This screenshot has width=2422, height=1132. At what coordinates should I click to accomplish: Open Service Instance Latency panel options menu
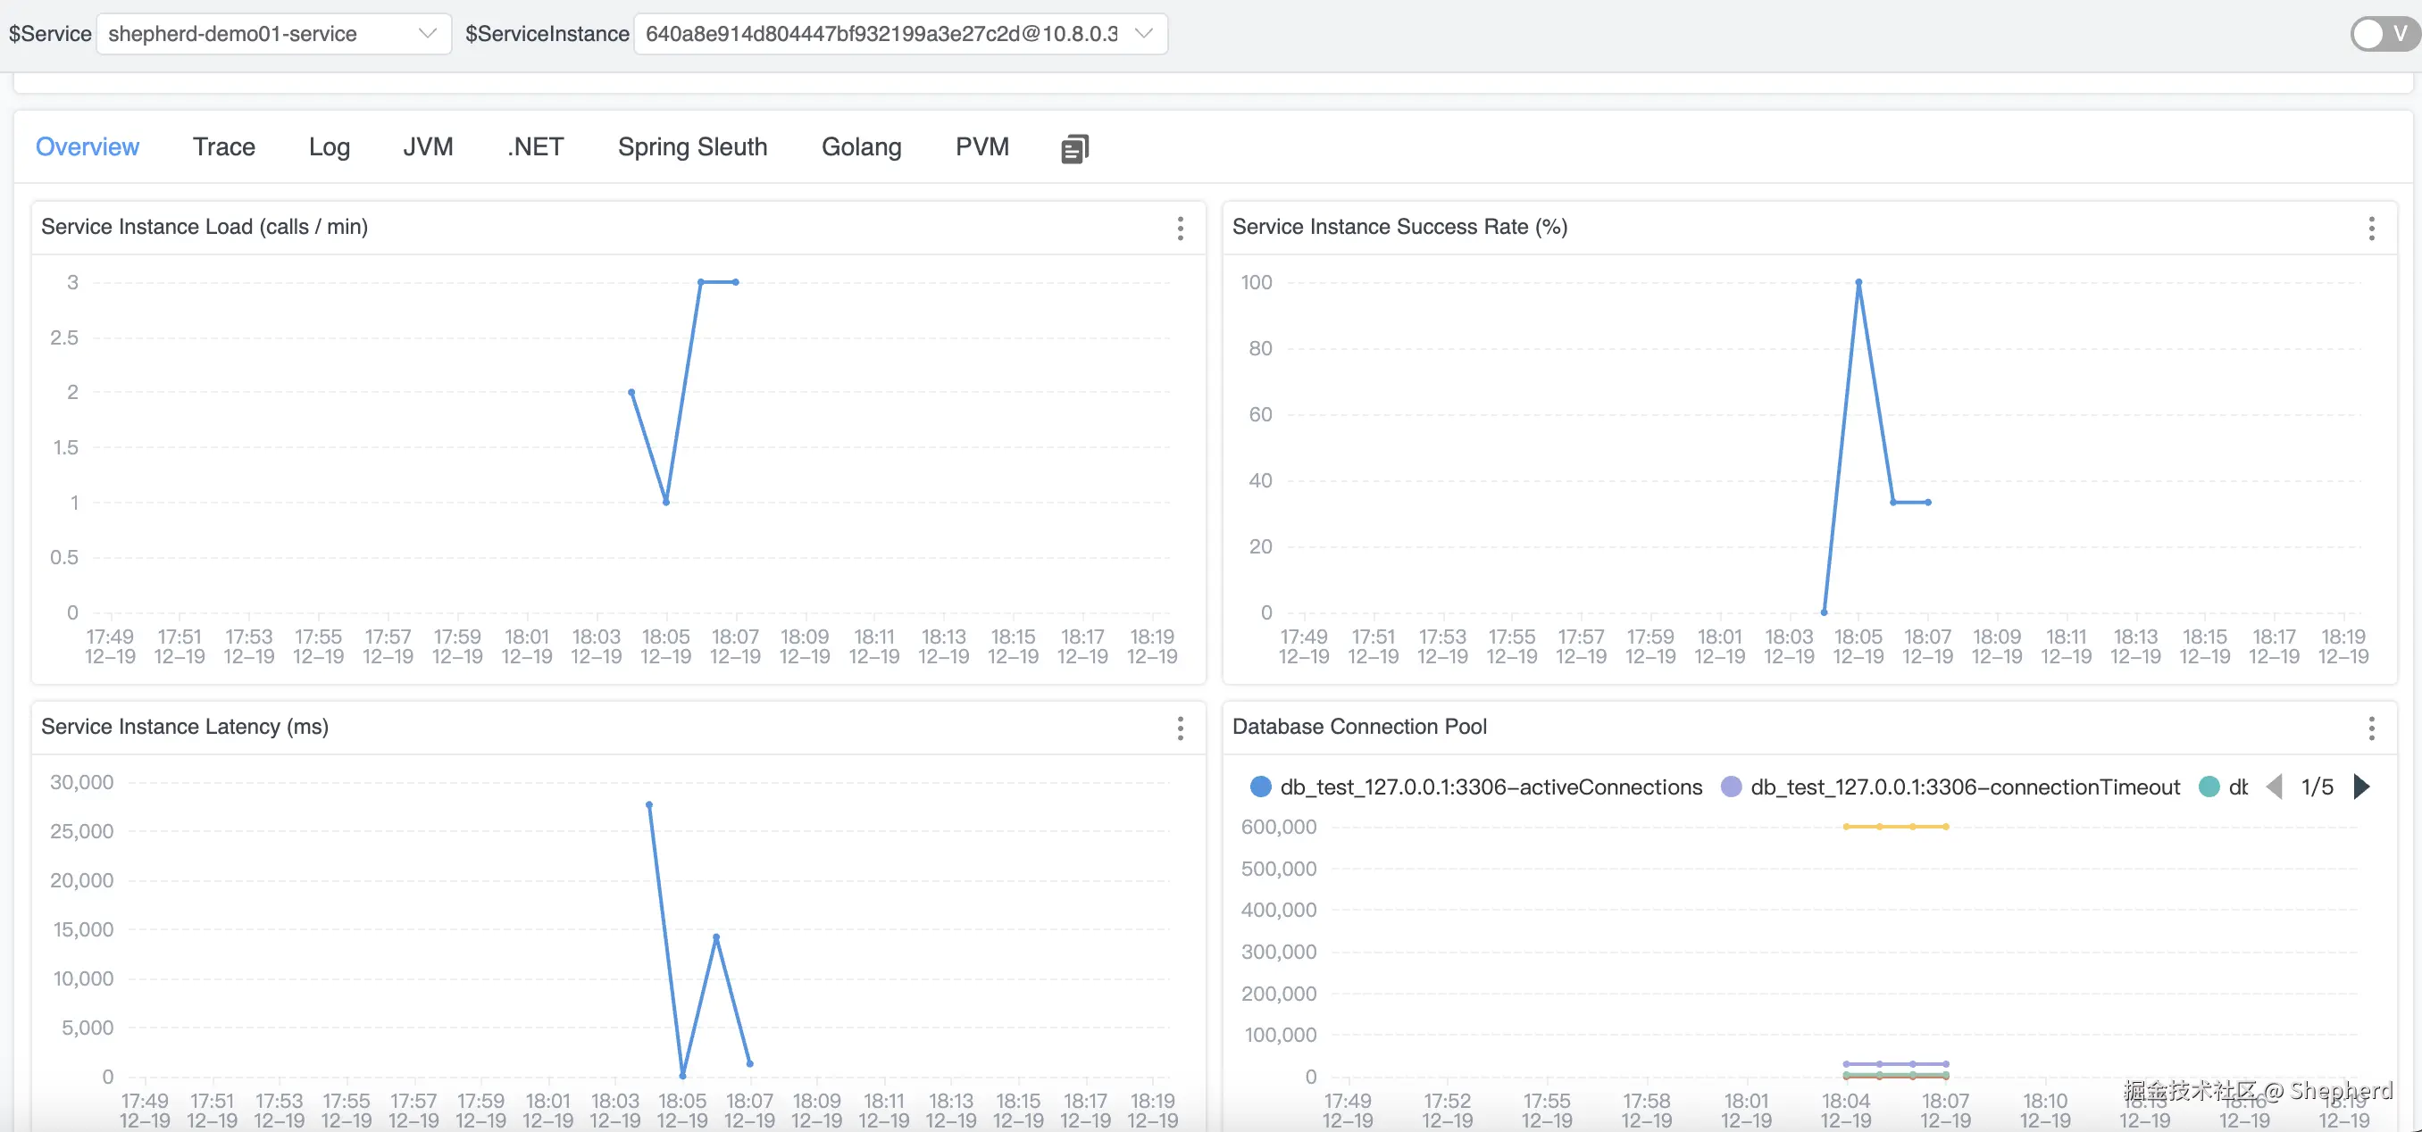(1180, 728)
